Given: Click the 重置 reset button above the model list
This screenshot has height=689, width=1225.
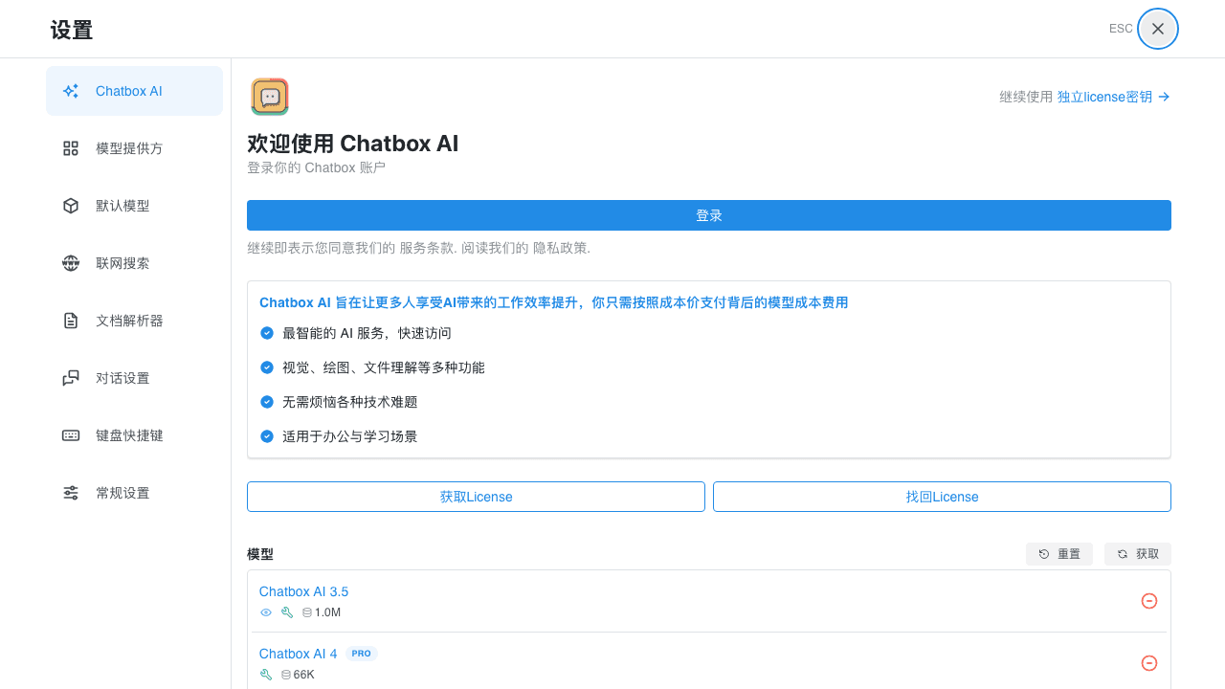Looking at the screenshot, I should point(1059,553).
